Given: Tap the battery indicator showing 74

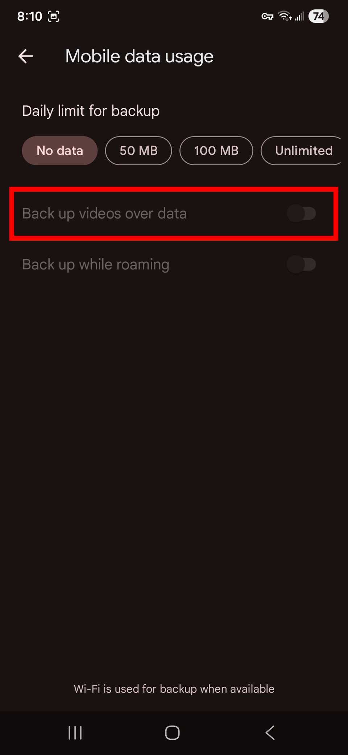Looking at the screenshot, I should tap(318, 16).
